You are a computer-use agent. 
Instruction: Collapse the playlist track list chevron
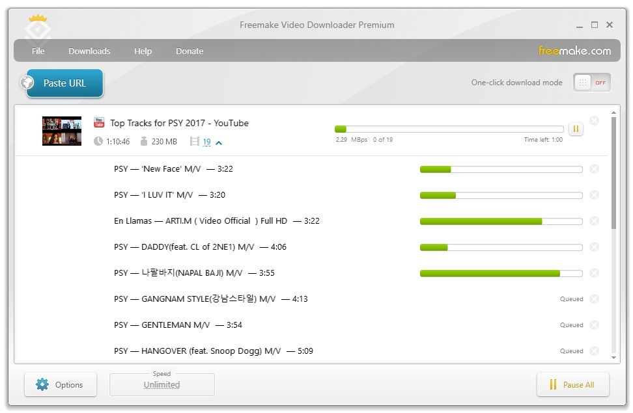[219, 143]
